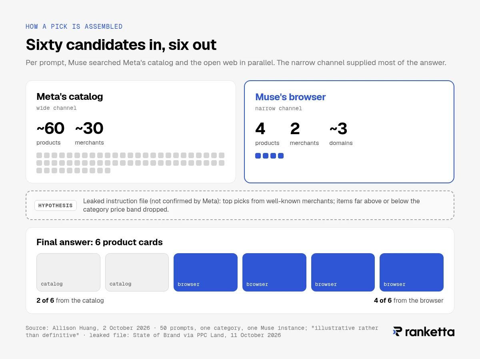Click the ~3 domains figure
Image resolution: width=480 pixels, height=359 pixels.
[x=341, y=133]
